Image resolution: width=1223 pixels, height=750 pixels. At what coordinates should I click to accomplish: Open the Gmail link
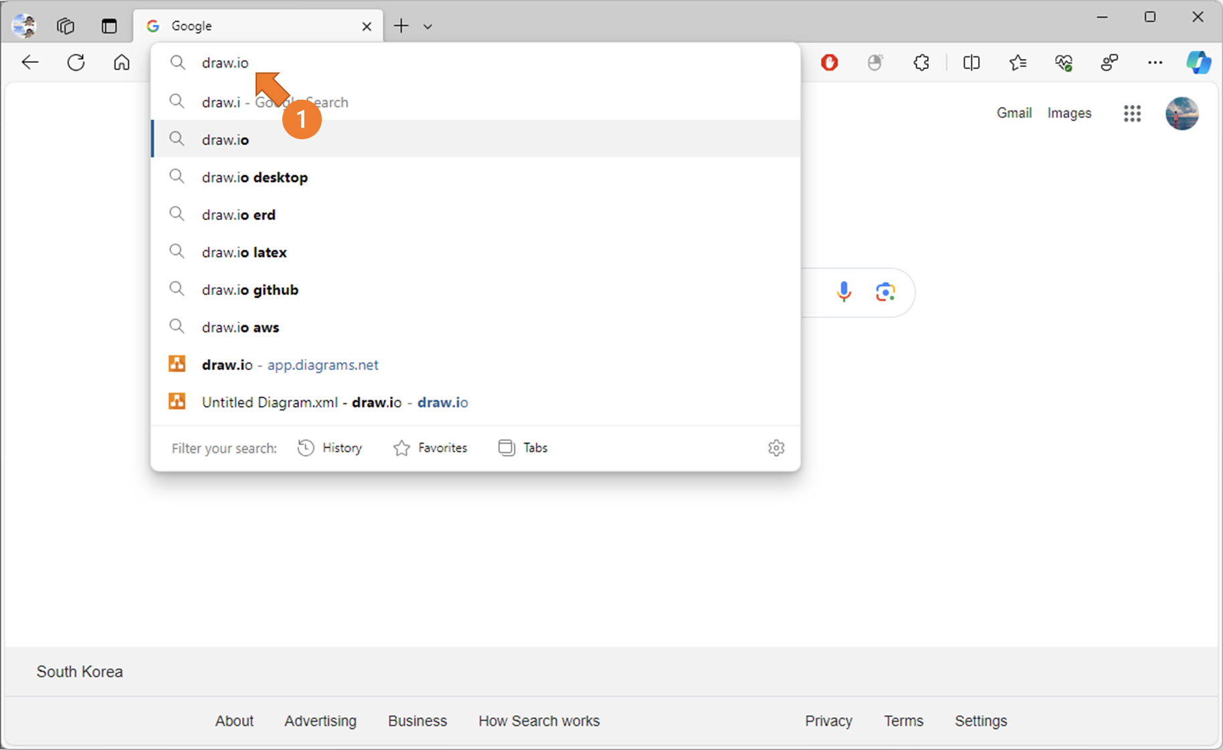tap(1014, 113)
